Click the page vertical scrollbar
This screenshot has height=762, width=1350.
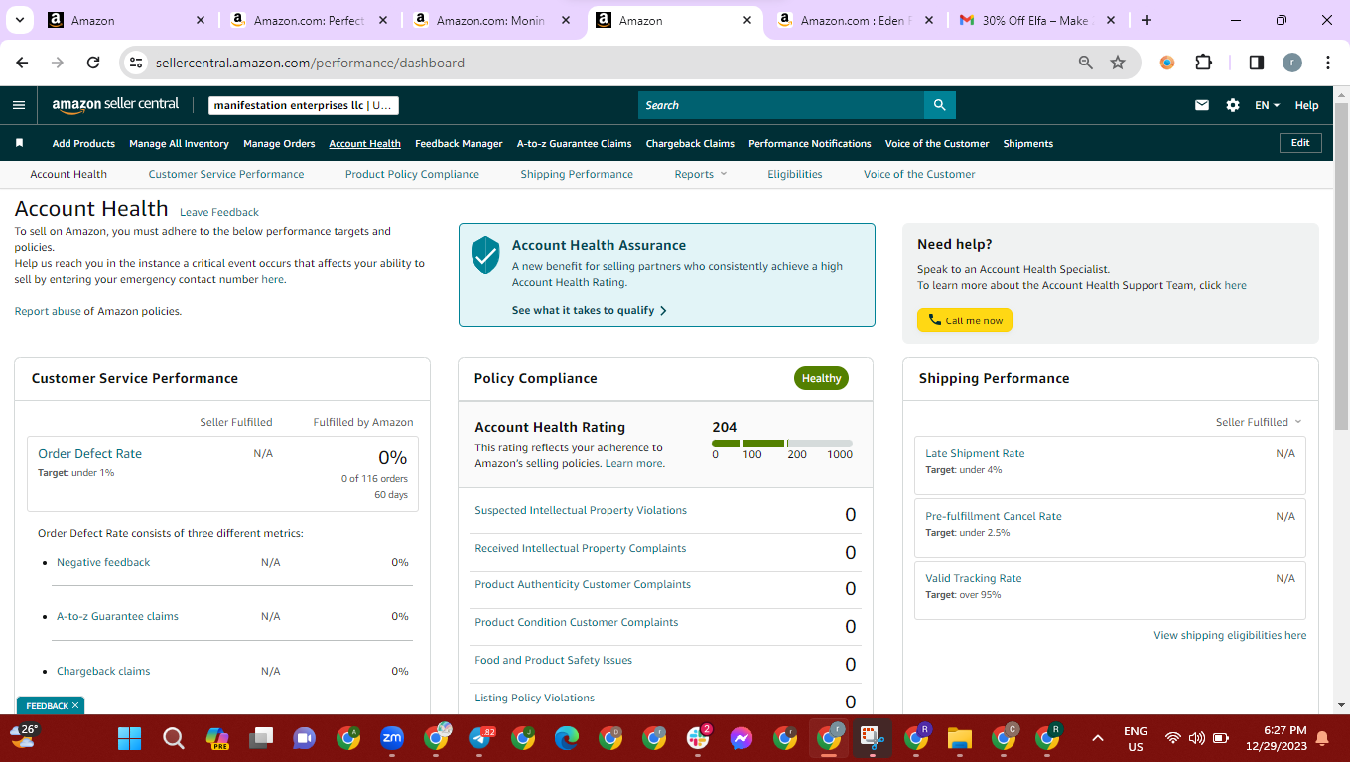1342,266
